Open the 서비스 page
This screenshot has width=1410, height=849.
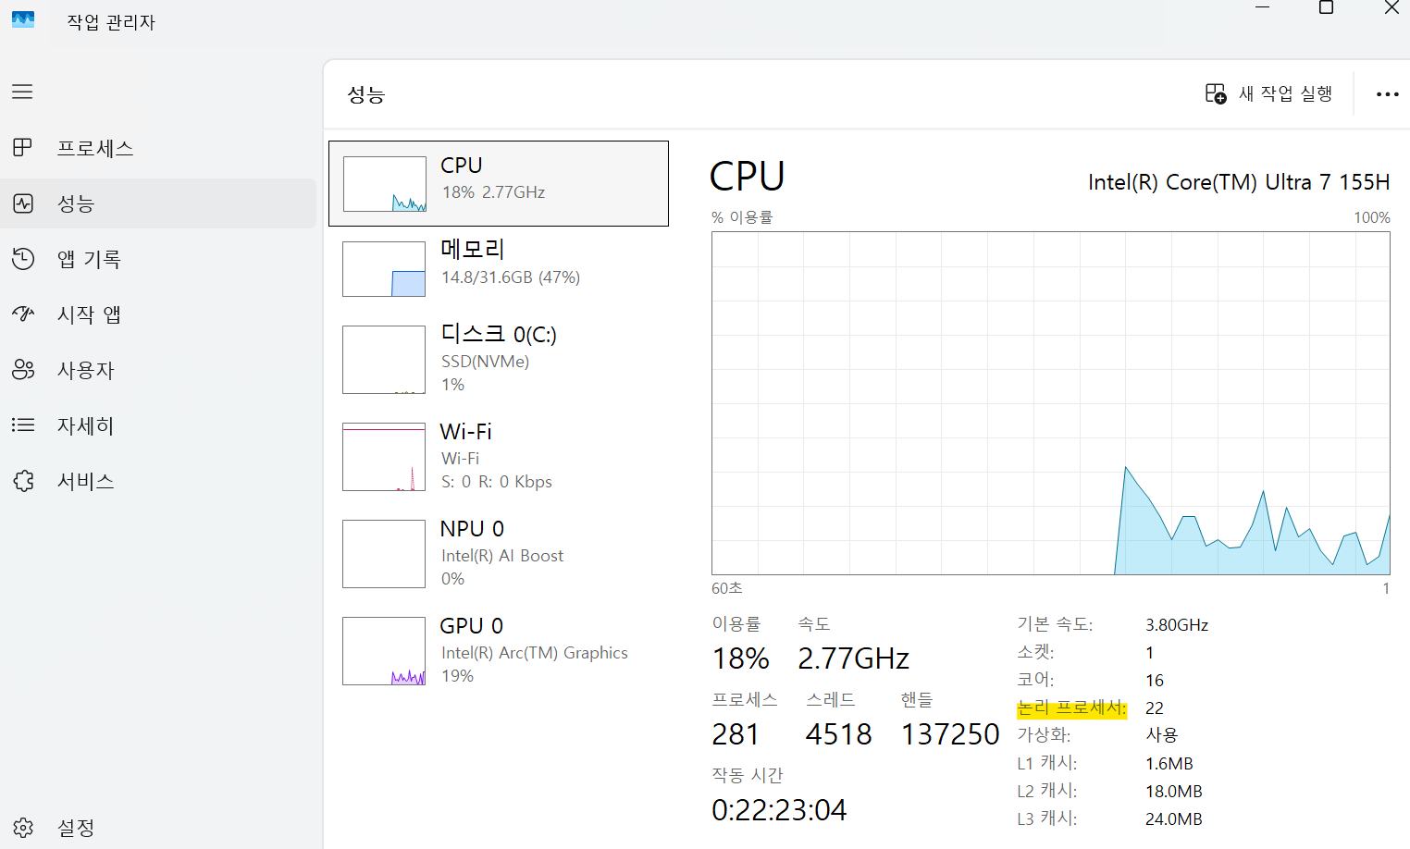point(158,481)
